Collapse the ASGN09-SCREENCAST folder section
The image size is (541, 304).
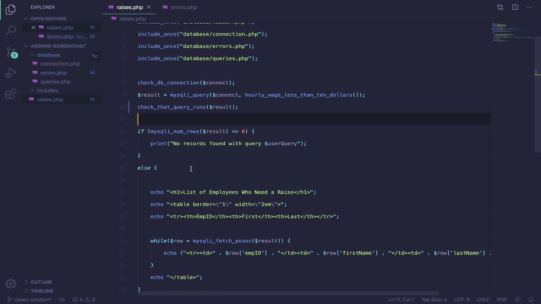[x=58, y=46]
